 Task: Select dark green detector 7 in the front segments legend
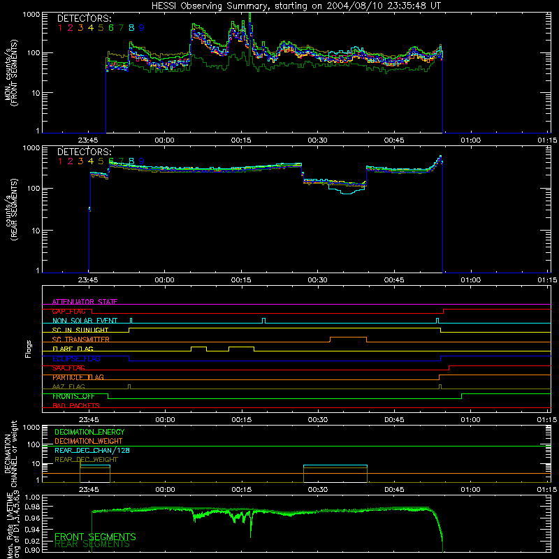[x=121, y=28]
